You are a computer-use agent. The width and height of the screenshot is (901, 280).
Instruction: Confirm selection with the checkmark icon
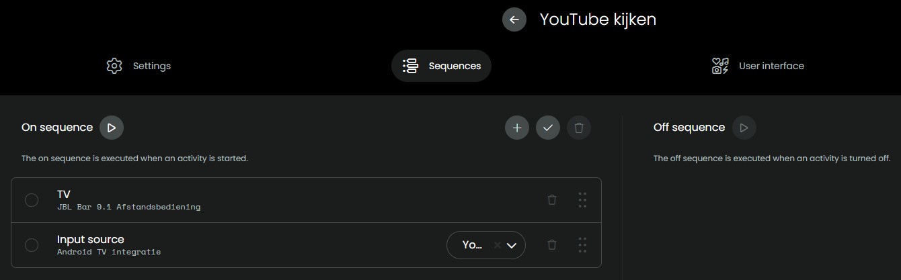548,128
